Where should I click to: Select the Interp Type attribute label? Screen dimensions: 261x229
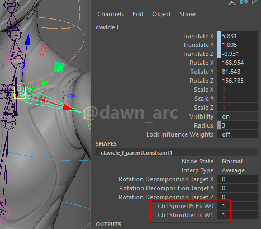pos(197,170)
